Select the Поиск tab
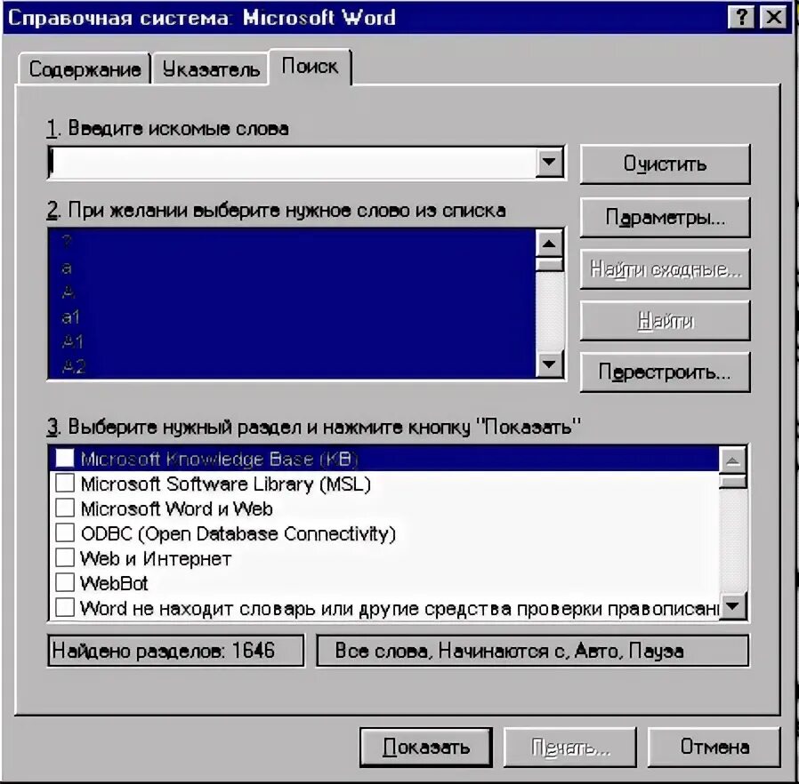The image size is (799, 784). [310, 67]
